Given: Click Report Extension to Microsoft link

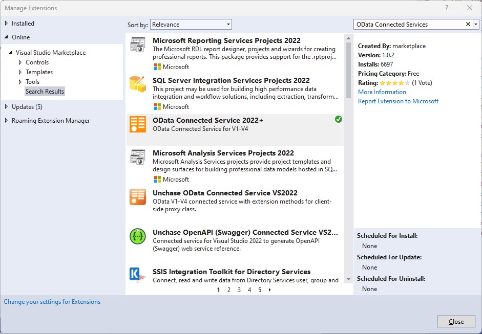Looking at the screenshot, I should (x=398, y=101).
